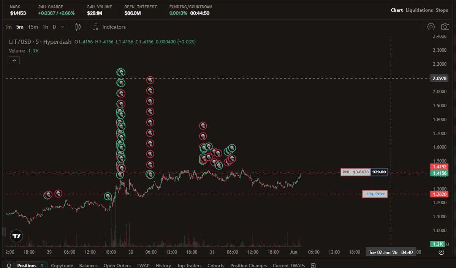The width and height of the screenshot is (456, 268).
Task: Switch to the Chart view
Action: click(397, 10)
